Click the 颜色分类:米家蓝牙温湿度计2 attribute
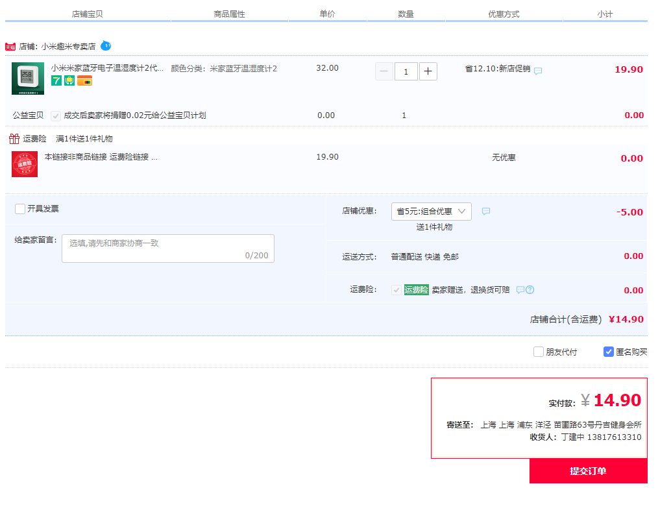Screen dimensions: 671x510 coord(224,69)
